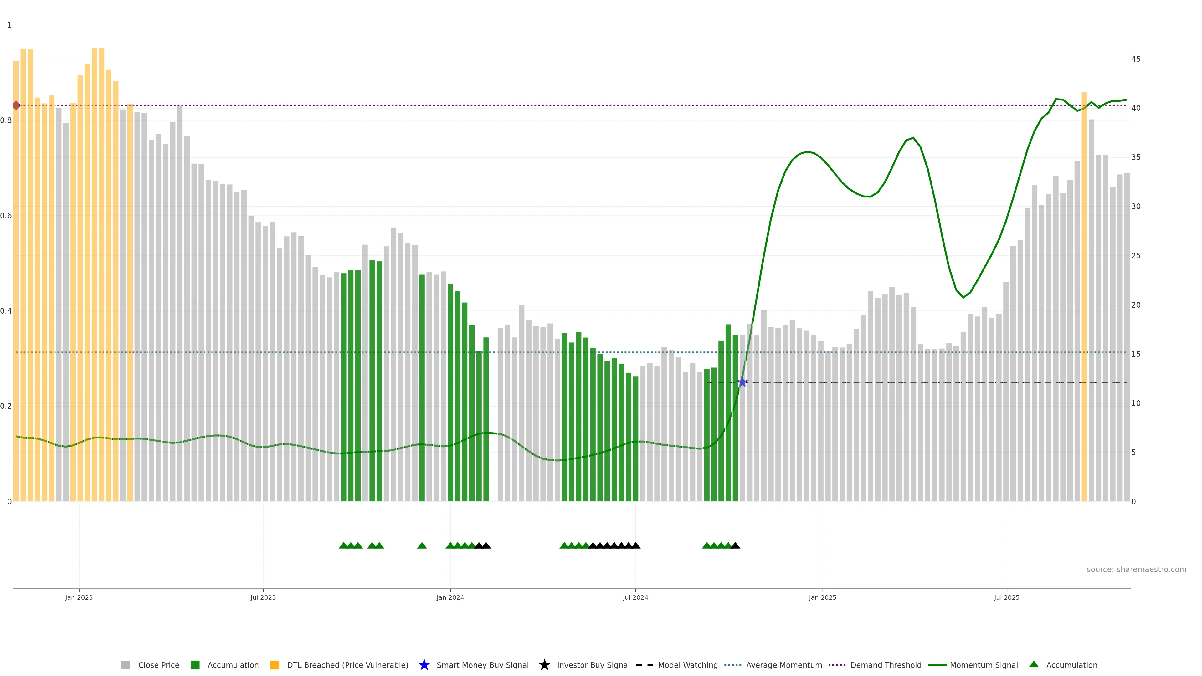The height and width of the screenshot is (676, 1202).
Task: Click the Jul 2025 axis label
Action: 1006,598
